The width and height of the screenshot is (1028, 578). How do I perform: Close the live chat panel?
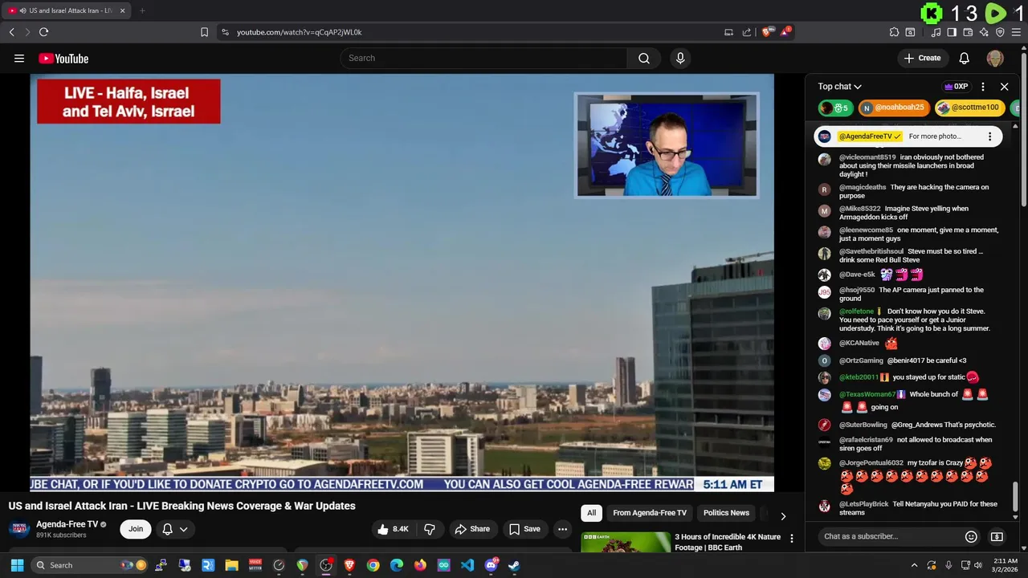point(1004,87)
